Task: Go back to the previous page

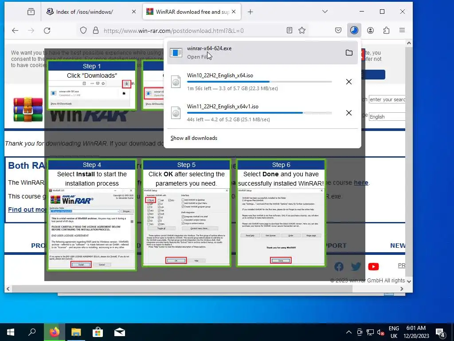Action: (15, 31)
